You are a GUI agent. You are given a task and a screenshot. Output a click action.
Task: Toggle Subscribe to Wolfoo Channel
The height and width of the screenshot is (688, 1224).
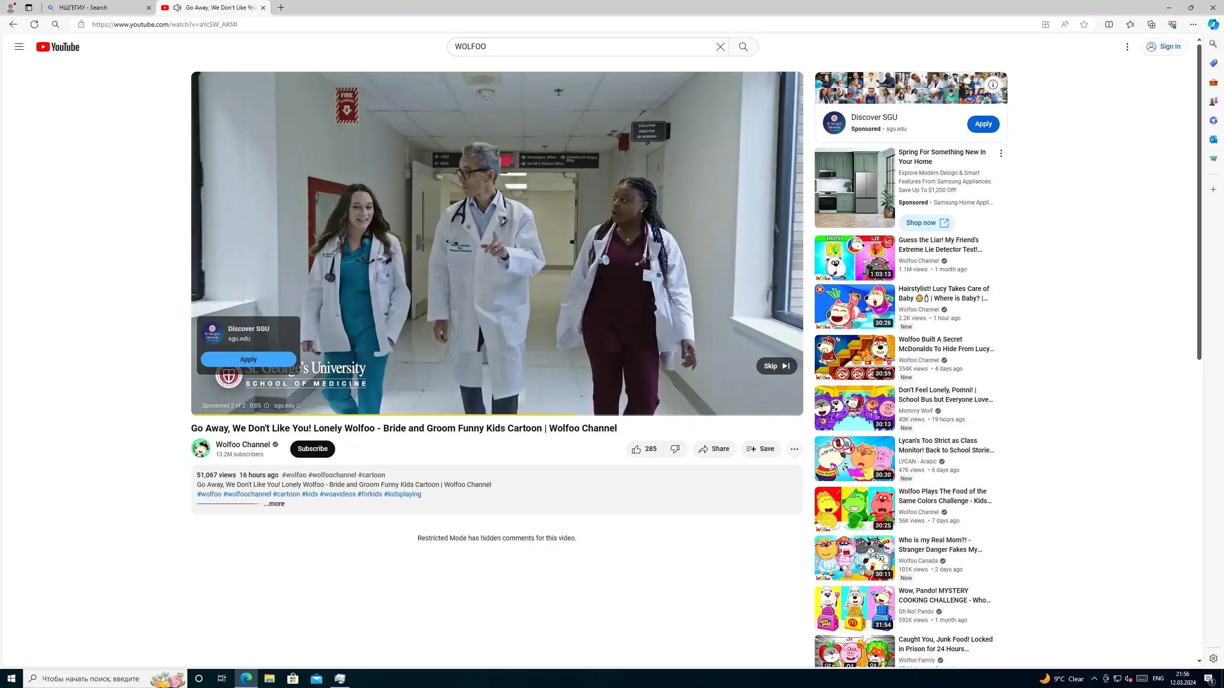(312, 449)
